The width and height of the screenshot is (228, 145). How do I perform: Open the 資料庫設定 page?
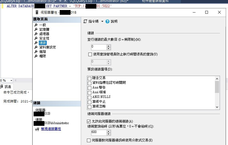click(x=48, y=47)
